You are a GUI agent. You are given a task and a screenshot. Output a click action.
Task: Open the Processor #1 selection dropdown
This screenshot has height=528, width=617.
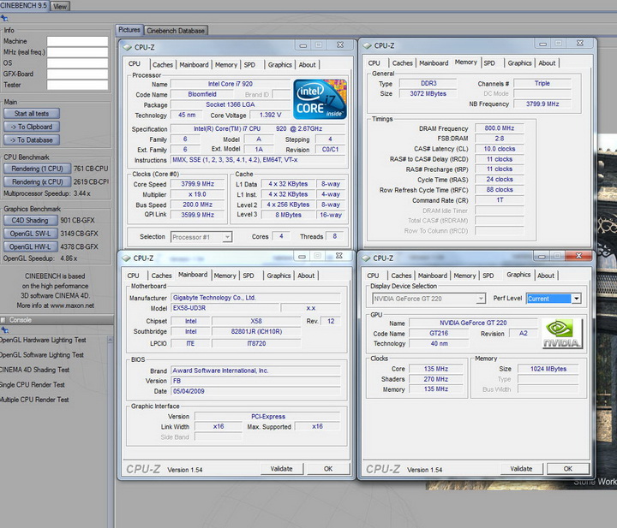(201, 237)
